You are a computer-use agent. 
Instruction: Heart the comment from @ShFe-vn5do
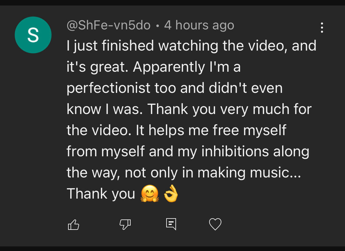coord(215,224)
